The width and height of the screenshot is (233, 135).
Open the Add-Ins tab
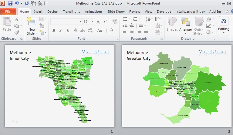[x=215, y=12]
